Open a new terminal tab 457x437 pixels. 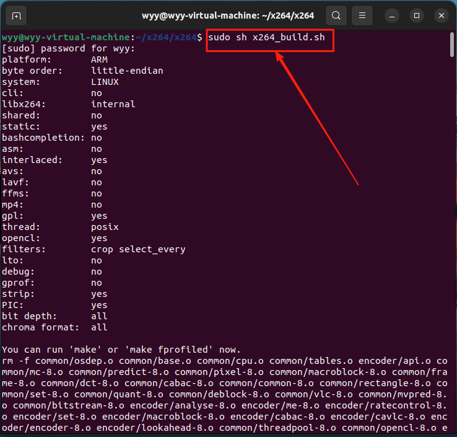pos(16,15)
